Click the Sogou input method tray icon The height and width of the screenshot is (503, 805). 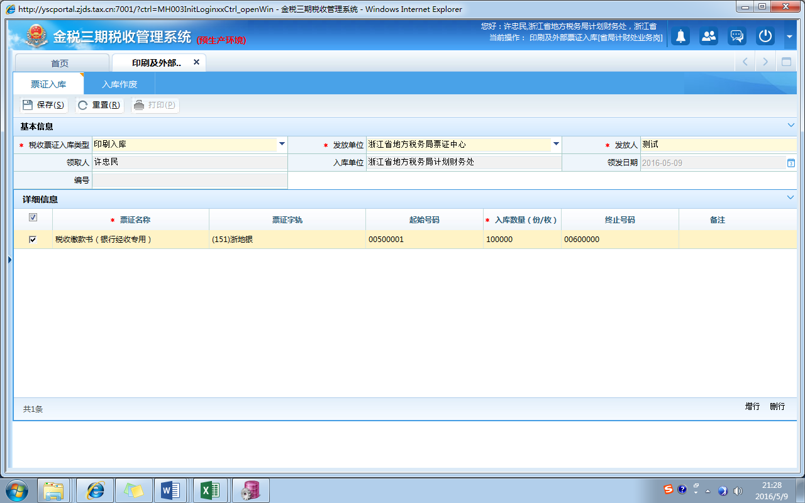(669, 489)
